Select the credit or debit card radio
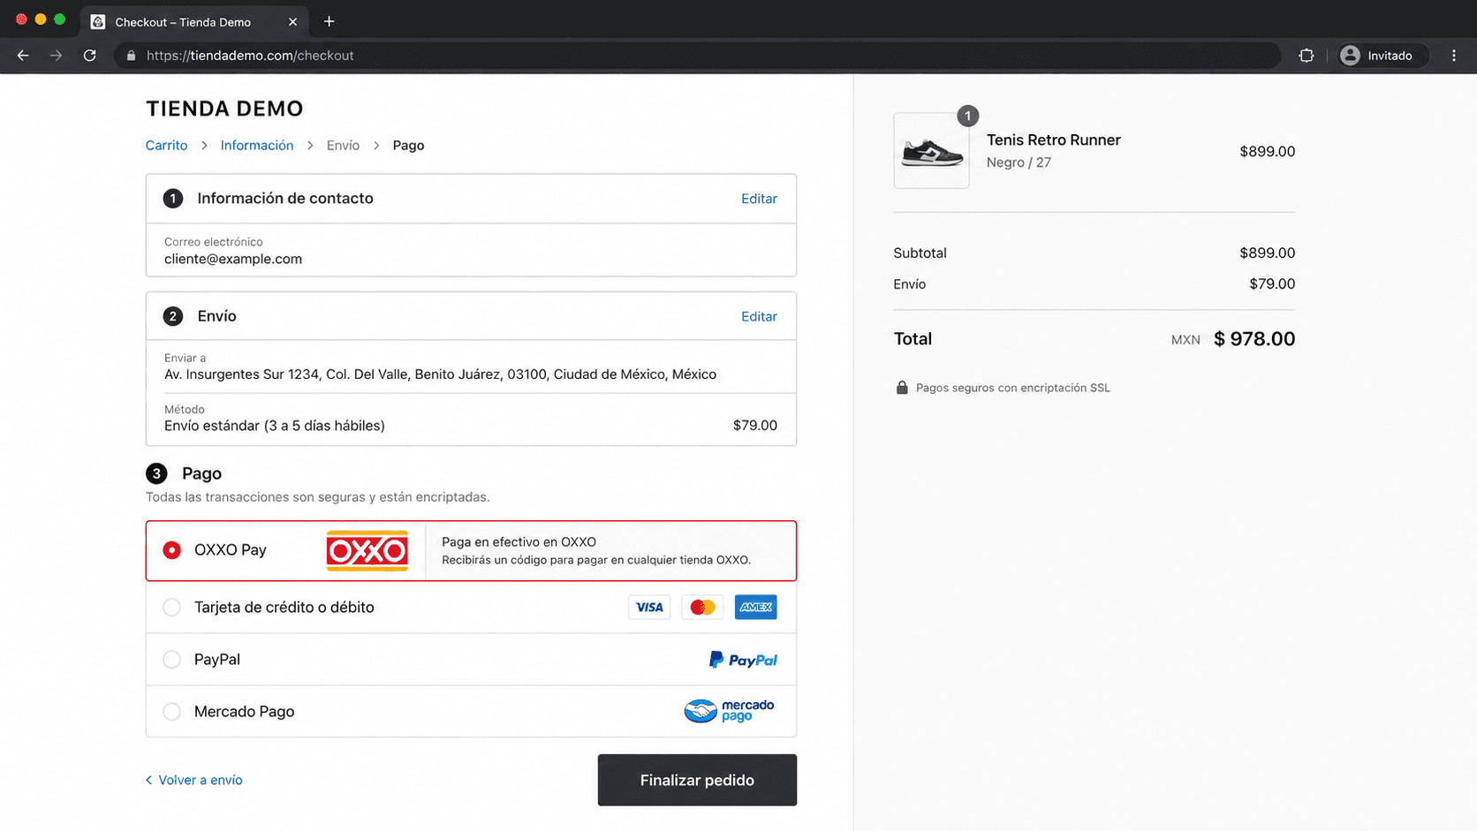The image size is (1477, 831). (x=172, y=608)
